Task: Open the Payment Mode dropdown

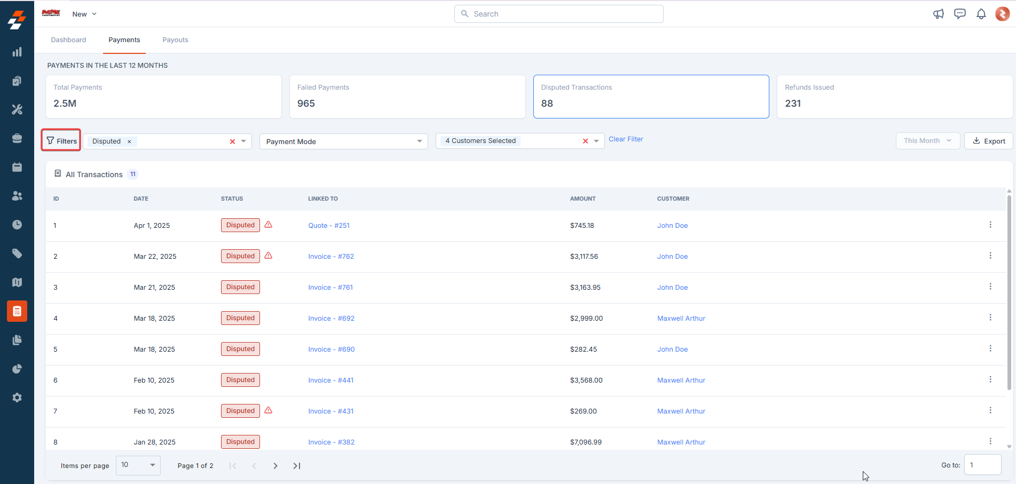Action: point(343,141)
